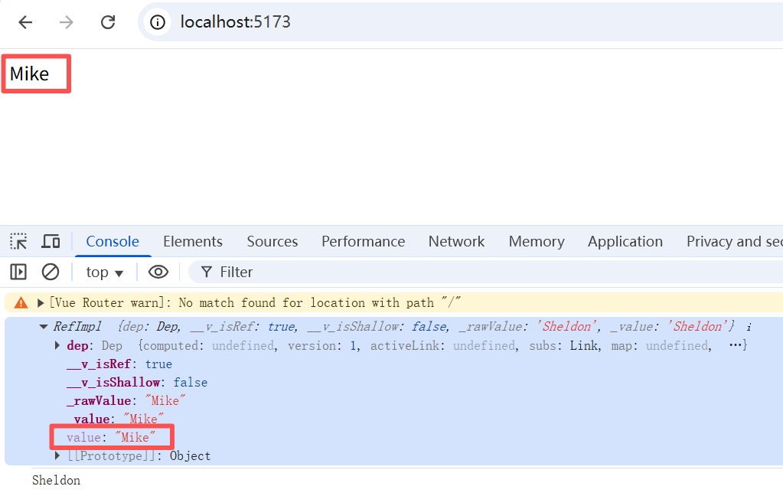Switch to the Console tab
This screenshot has width=783, height=496.
coord(113,242)
